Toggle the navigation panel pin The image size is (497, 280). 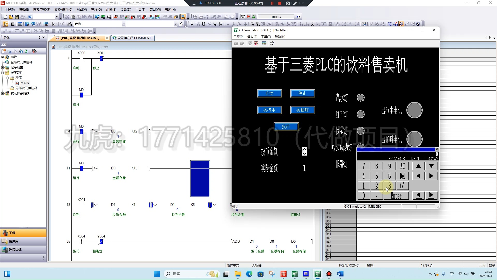point(39,38)
